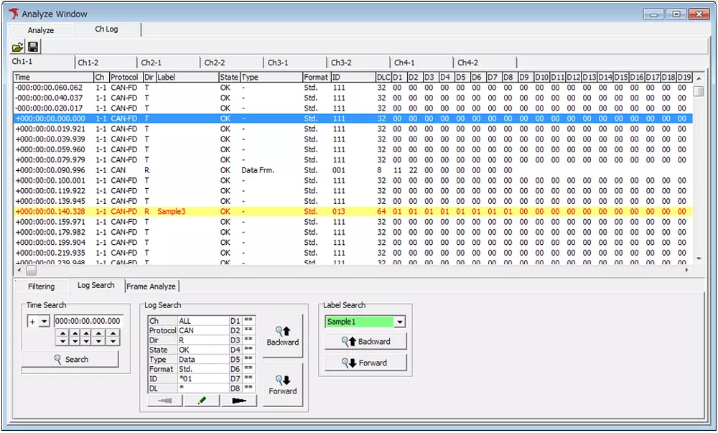Open the Frame Analyze tab
Viewport: 718px width, 433px height.
(x=151, y=287)
